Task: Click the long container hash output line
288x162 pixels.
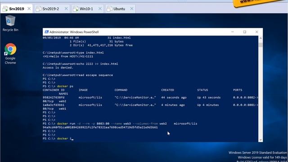Action: coord(100,127)
